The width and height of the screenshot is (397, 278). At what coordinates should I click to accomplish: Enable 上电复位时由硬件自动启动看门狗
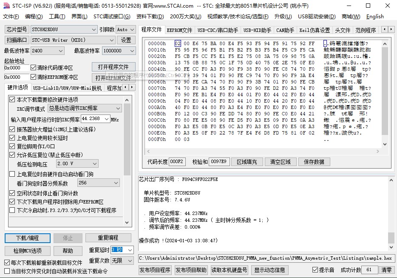coord(12,174)
